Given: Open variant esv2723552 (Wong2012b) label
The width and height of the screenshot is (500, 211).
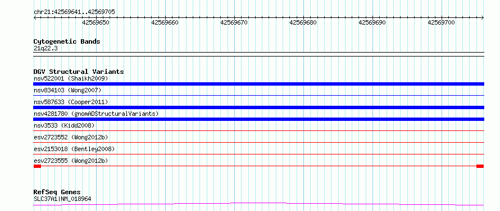Looking at the screenshot, I should tap(71, 137).
